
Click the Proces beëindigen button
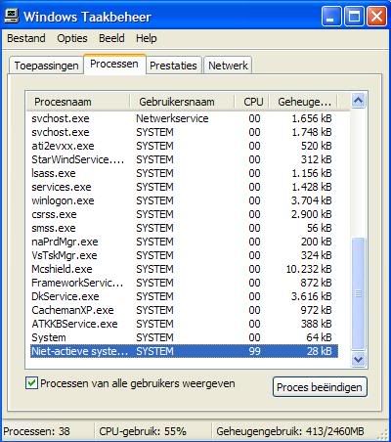point(320,387)
